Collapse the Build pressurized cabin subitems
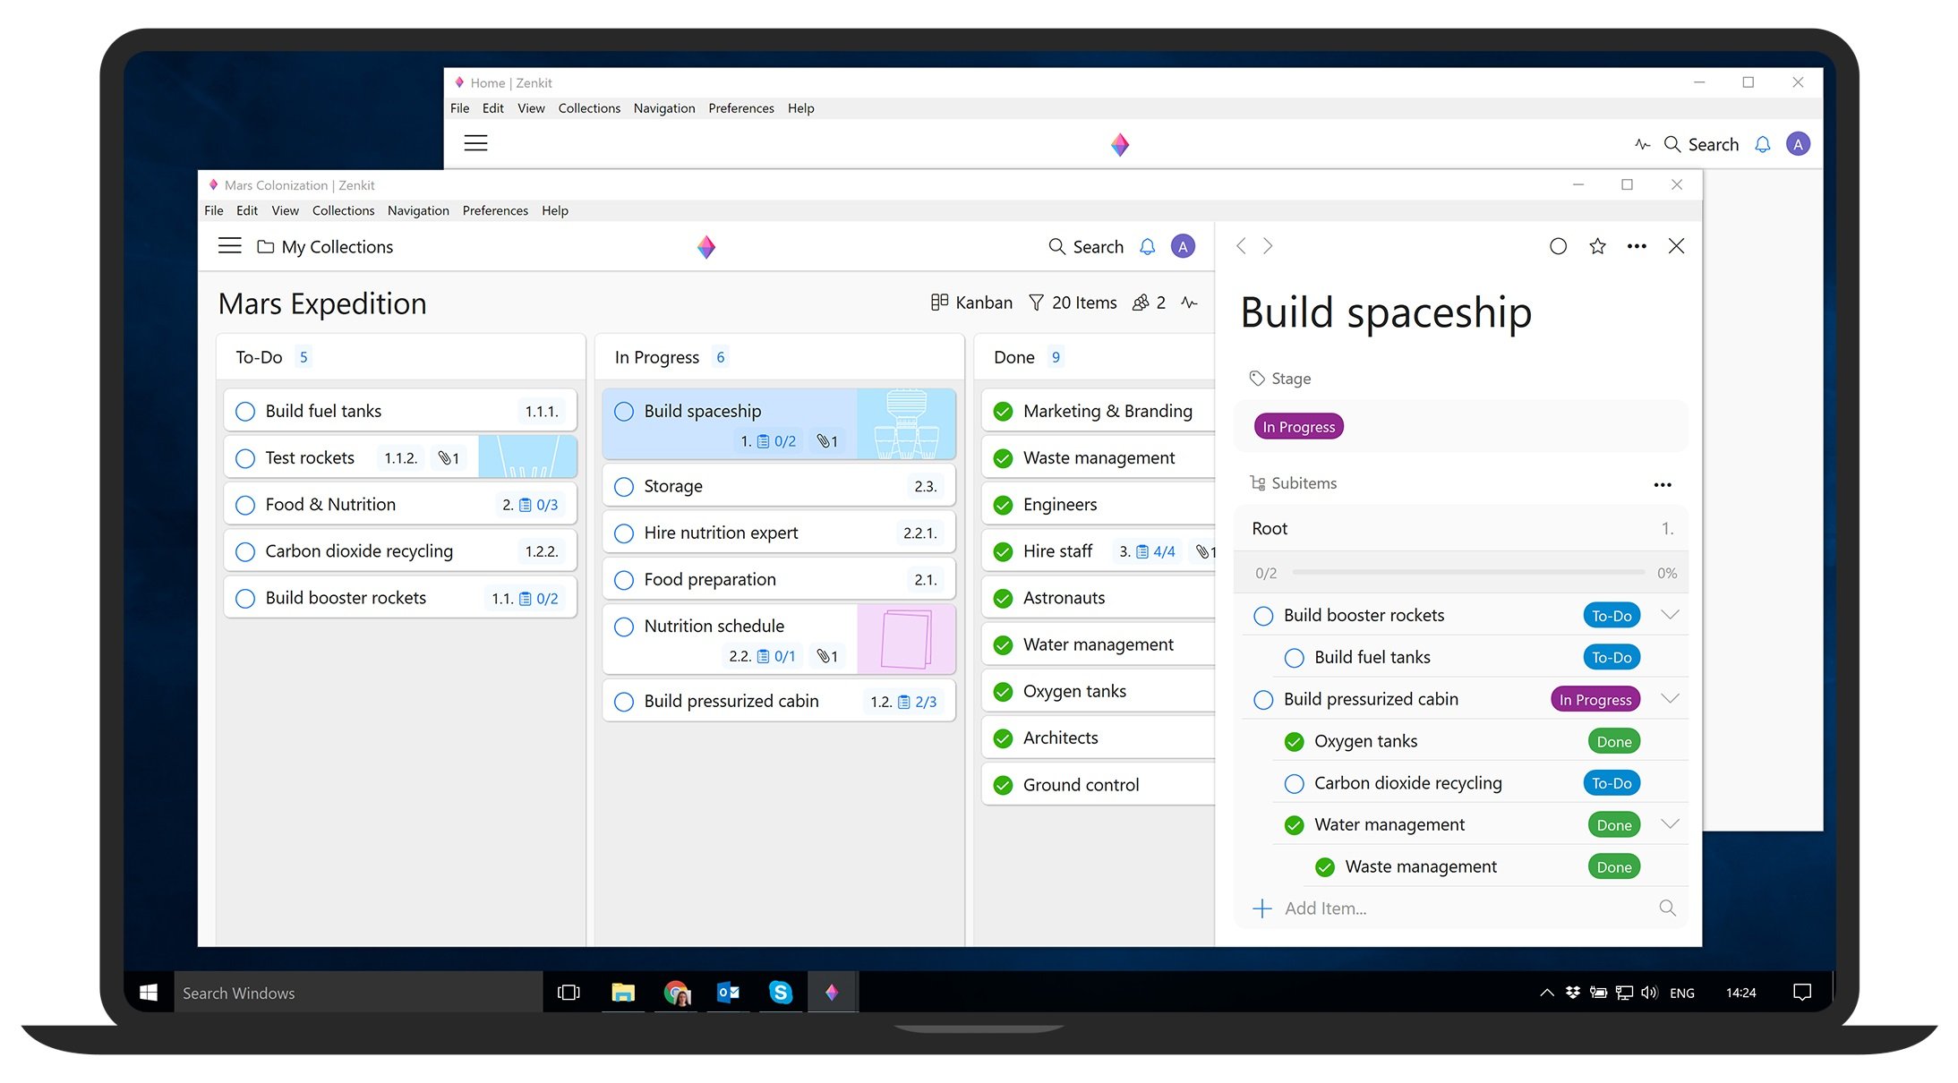 (x=1670, y=699)
